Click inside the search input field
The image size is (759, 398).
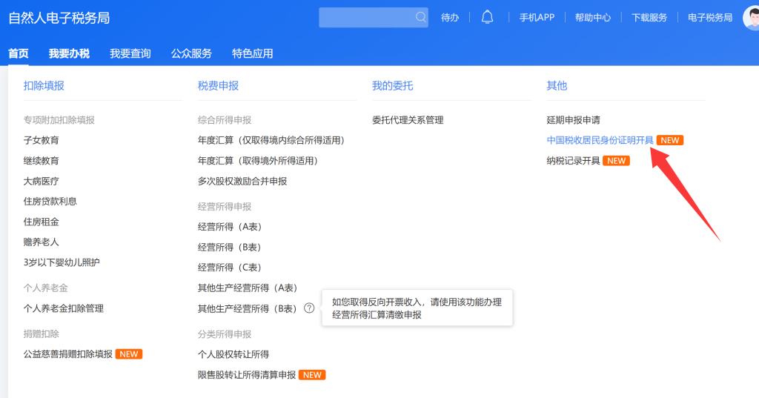[x=366, y=17]
